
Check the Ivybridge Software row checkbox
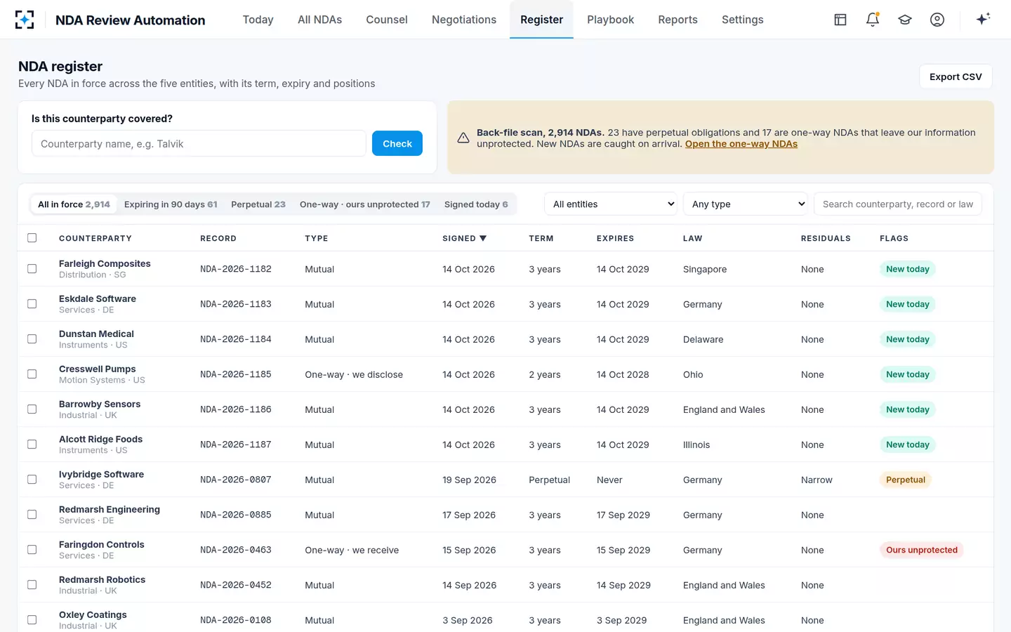32,480
